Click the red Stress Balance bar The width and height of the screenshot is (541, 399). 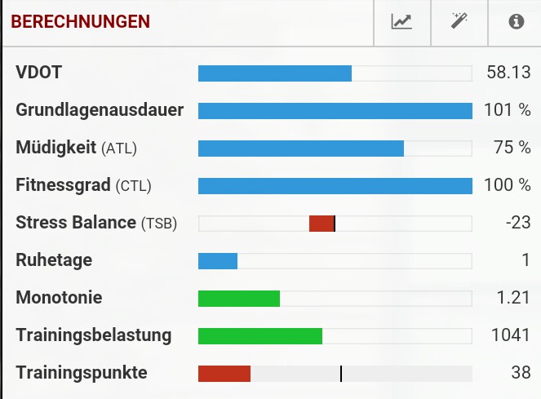(321, 224)
